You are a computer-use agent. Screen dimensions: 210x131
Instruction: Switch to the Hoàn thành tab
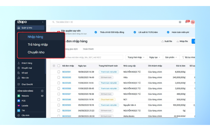(88, 49)
